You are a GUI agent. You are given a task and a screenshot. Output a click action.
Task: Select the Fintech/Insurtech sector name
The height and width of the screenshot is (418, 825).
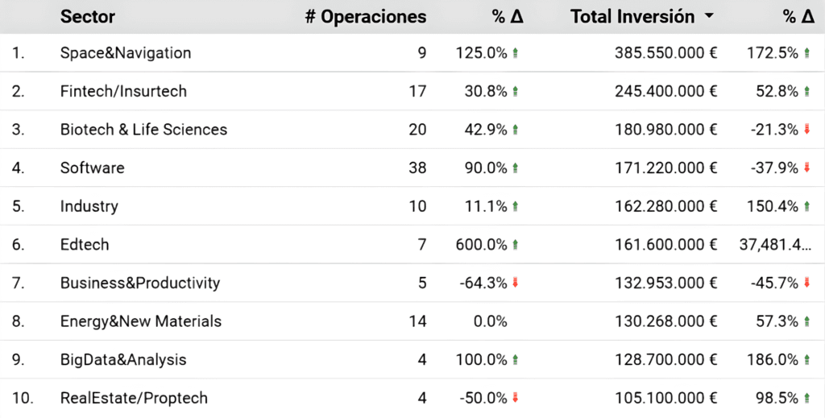pyautogui.click(x=123, y=91)
